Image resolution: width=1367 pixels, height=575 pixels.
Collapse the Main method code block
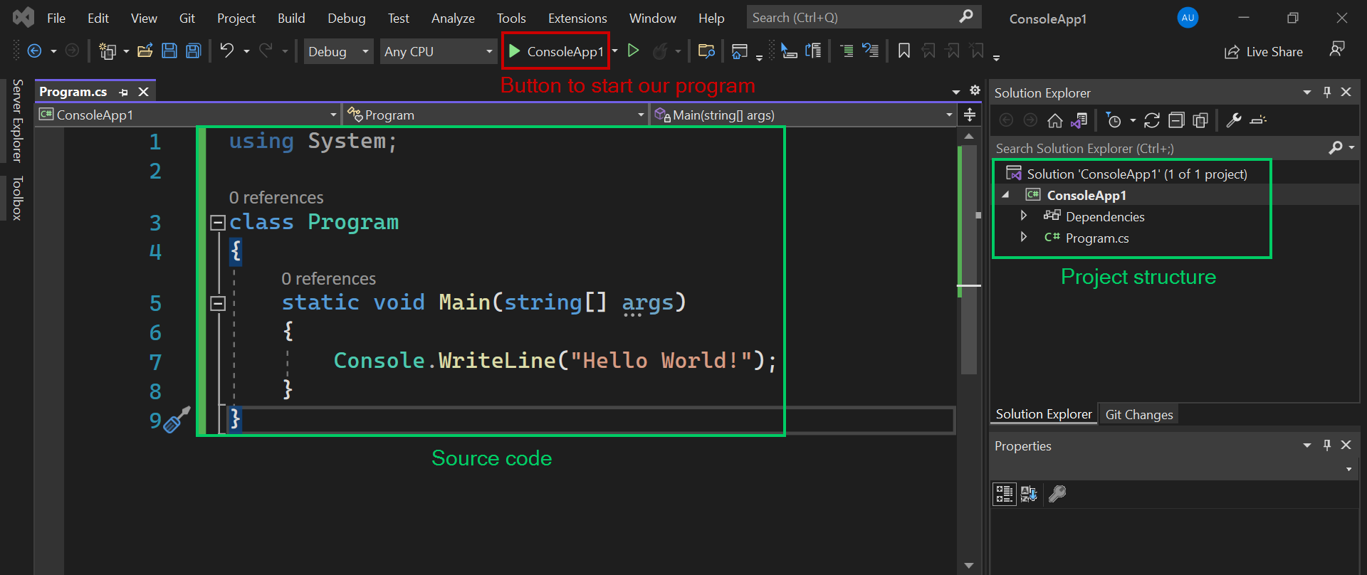218,304
